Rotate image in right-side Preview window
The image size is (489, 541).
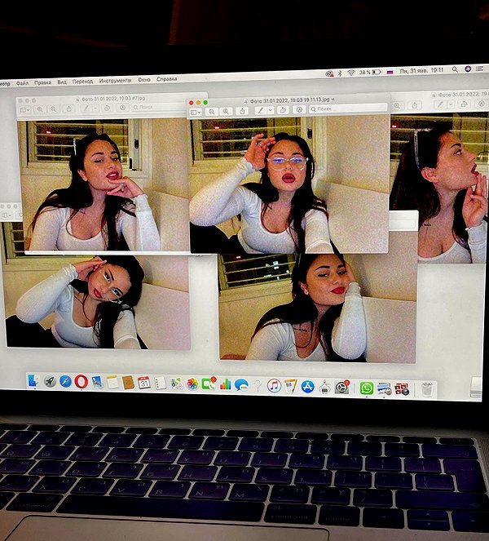(465, 104)
